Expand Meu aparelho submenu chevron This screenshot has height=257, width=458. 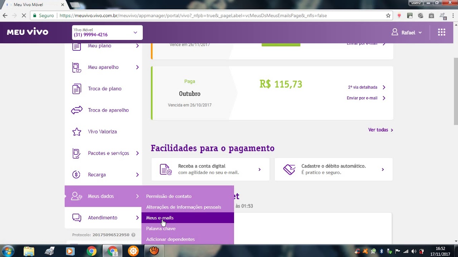pyautogui.click(x=137, y=67)
